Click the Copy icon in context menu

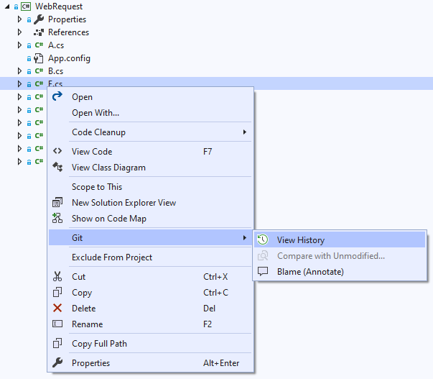[x=58, y=293]
